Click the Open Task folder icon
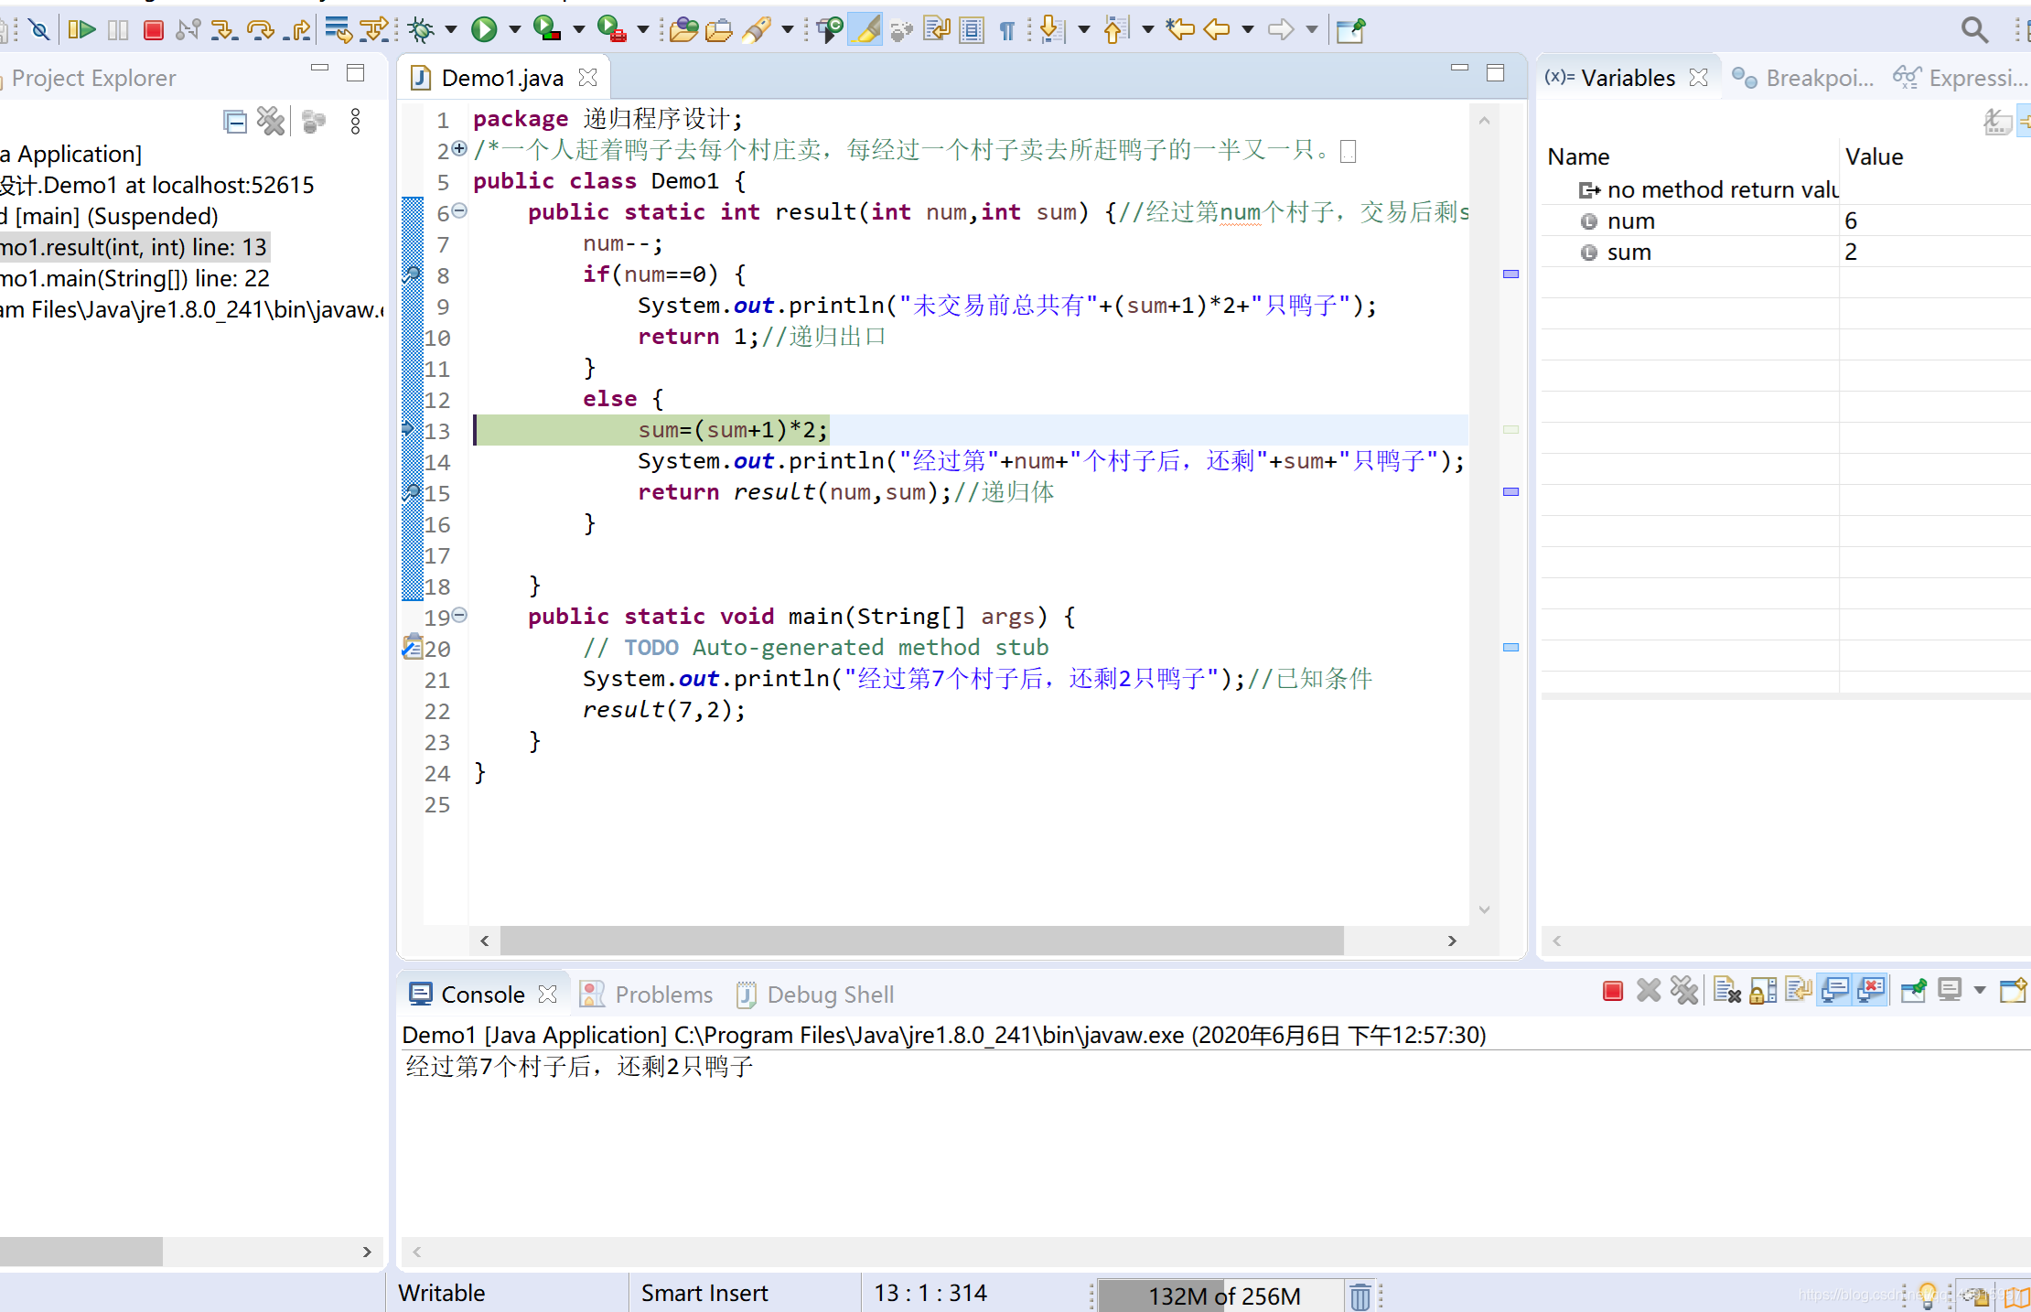This screenshot has height=1312, width=2031. 719,30
